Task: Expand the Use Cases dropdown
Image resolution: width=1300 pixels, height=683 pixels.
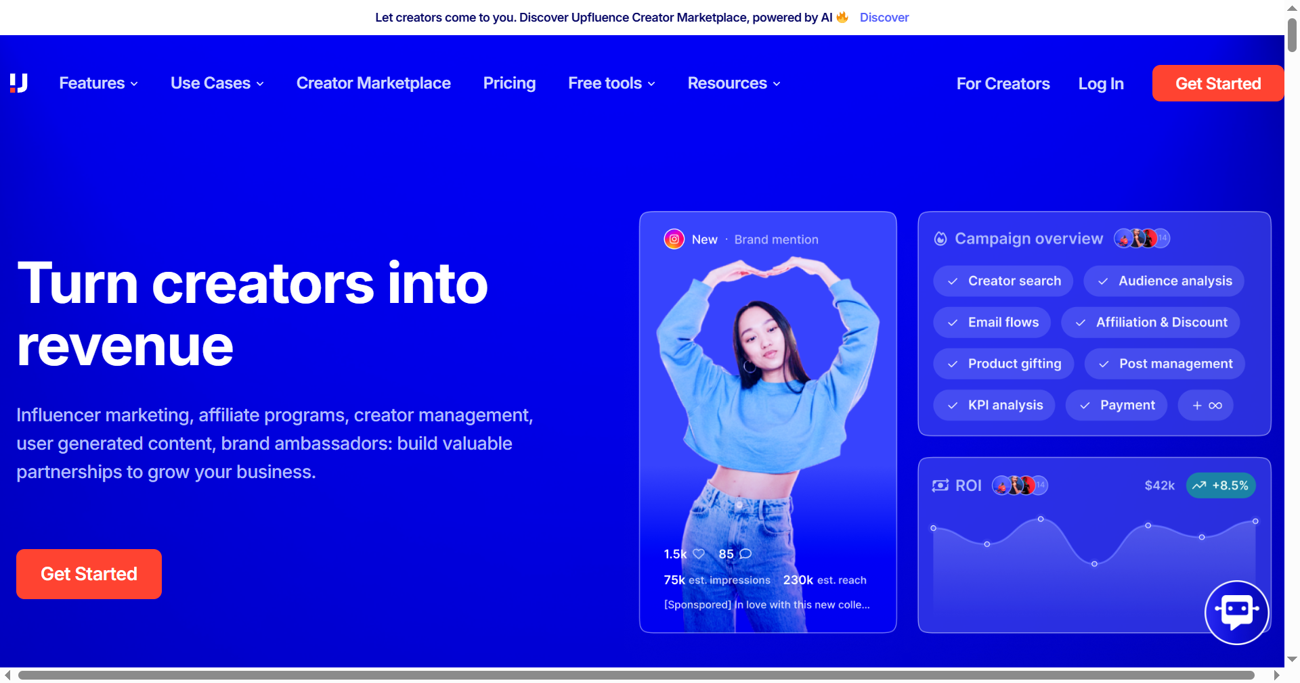Action: click(217, 83)
